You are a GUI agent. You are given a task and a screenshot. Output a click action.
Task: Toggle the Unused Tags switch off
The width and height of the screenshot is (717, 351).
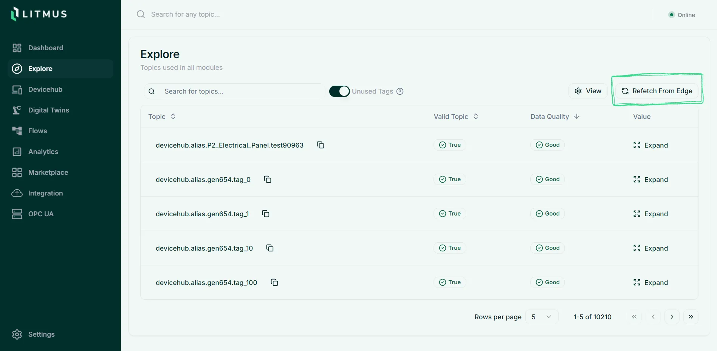tap(339, 91)
